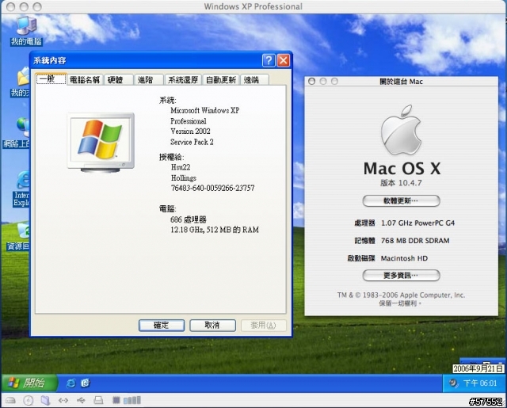Screen dimensions: 507x408
Task: Click 更多資訊… in About This Mac
Action: coord(401,276)
